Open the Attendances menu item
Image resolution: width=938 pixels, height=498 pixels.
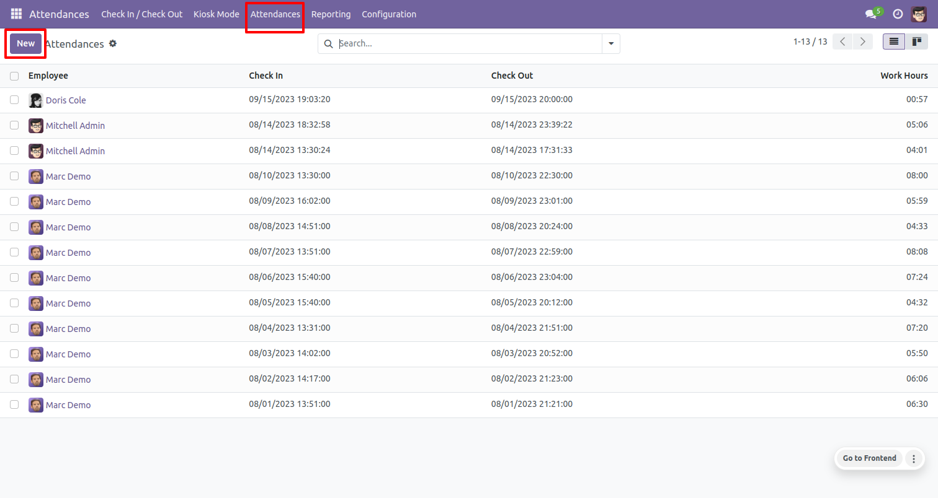pos(275,14)
